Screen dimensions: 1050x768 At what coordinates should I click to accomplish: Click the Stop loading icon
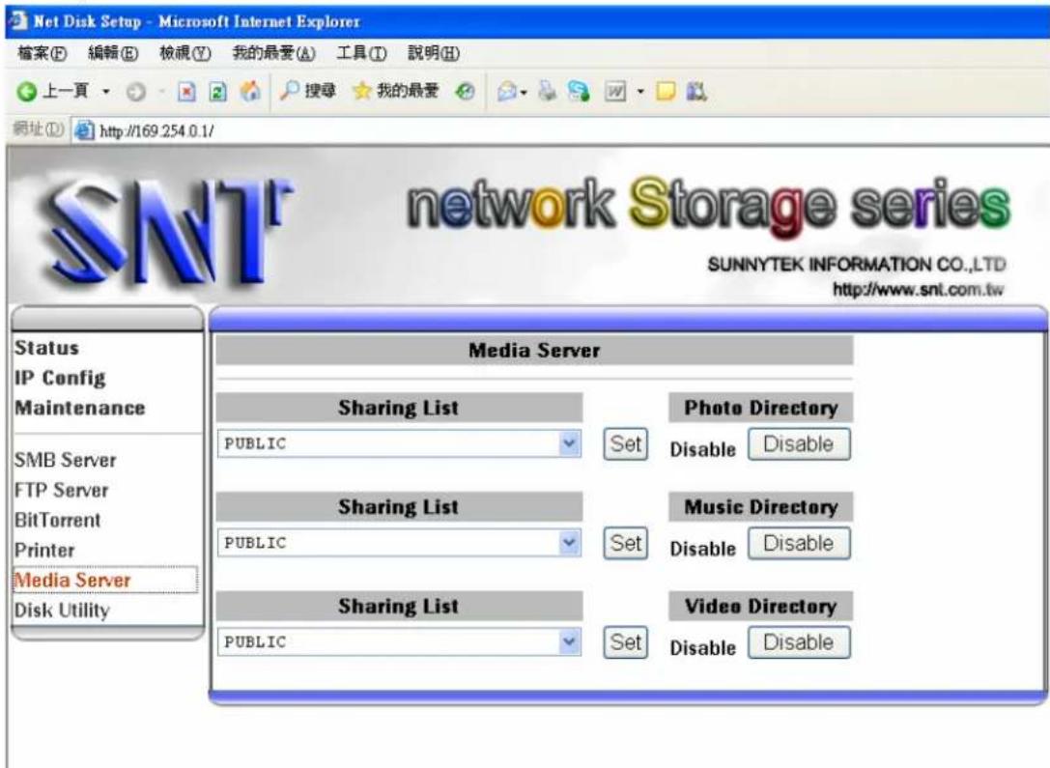click(x=186, y=92)
